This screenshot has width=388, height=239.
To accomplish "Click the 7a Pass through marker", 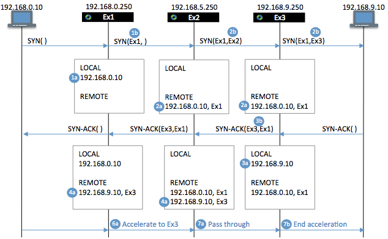I will click(201, 224).
